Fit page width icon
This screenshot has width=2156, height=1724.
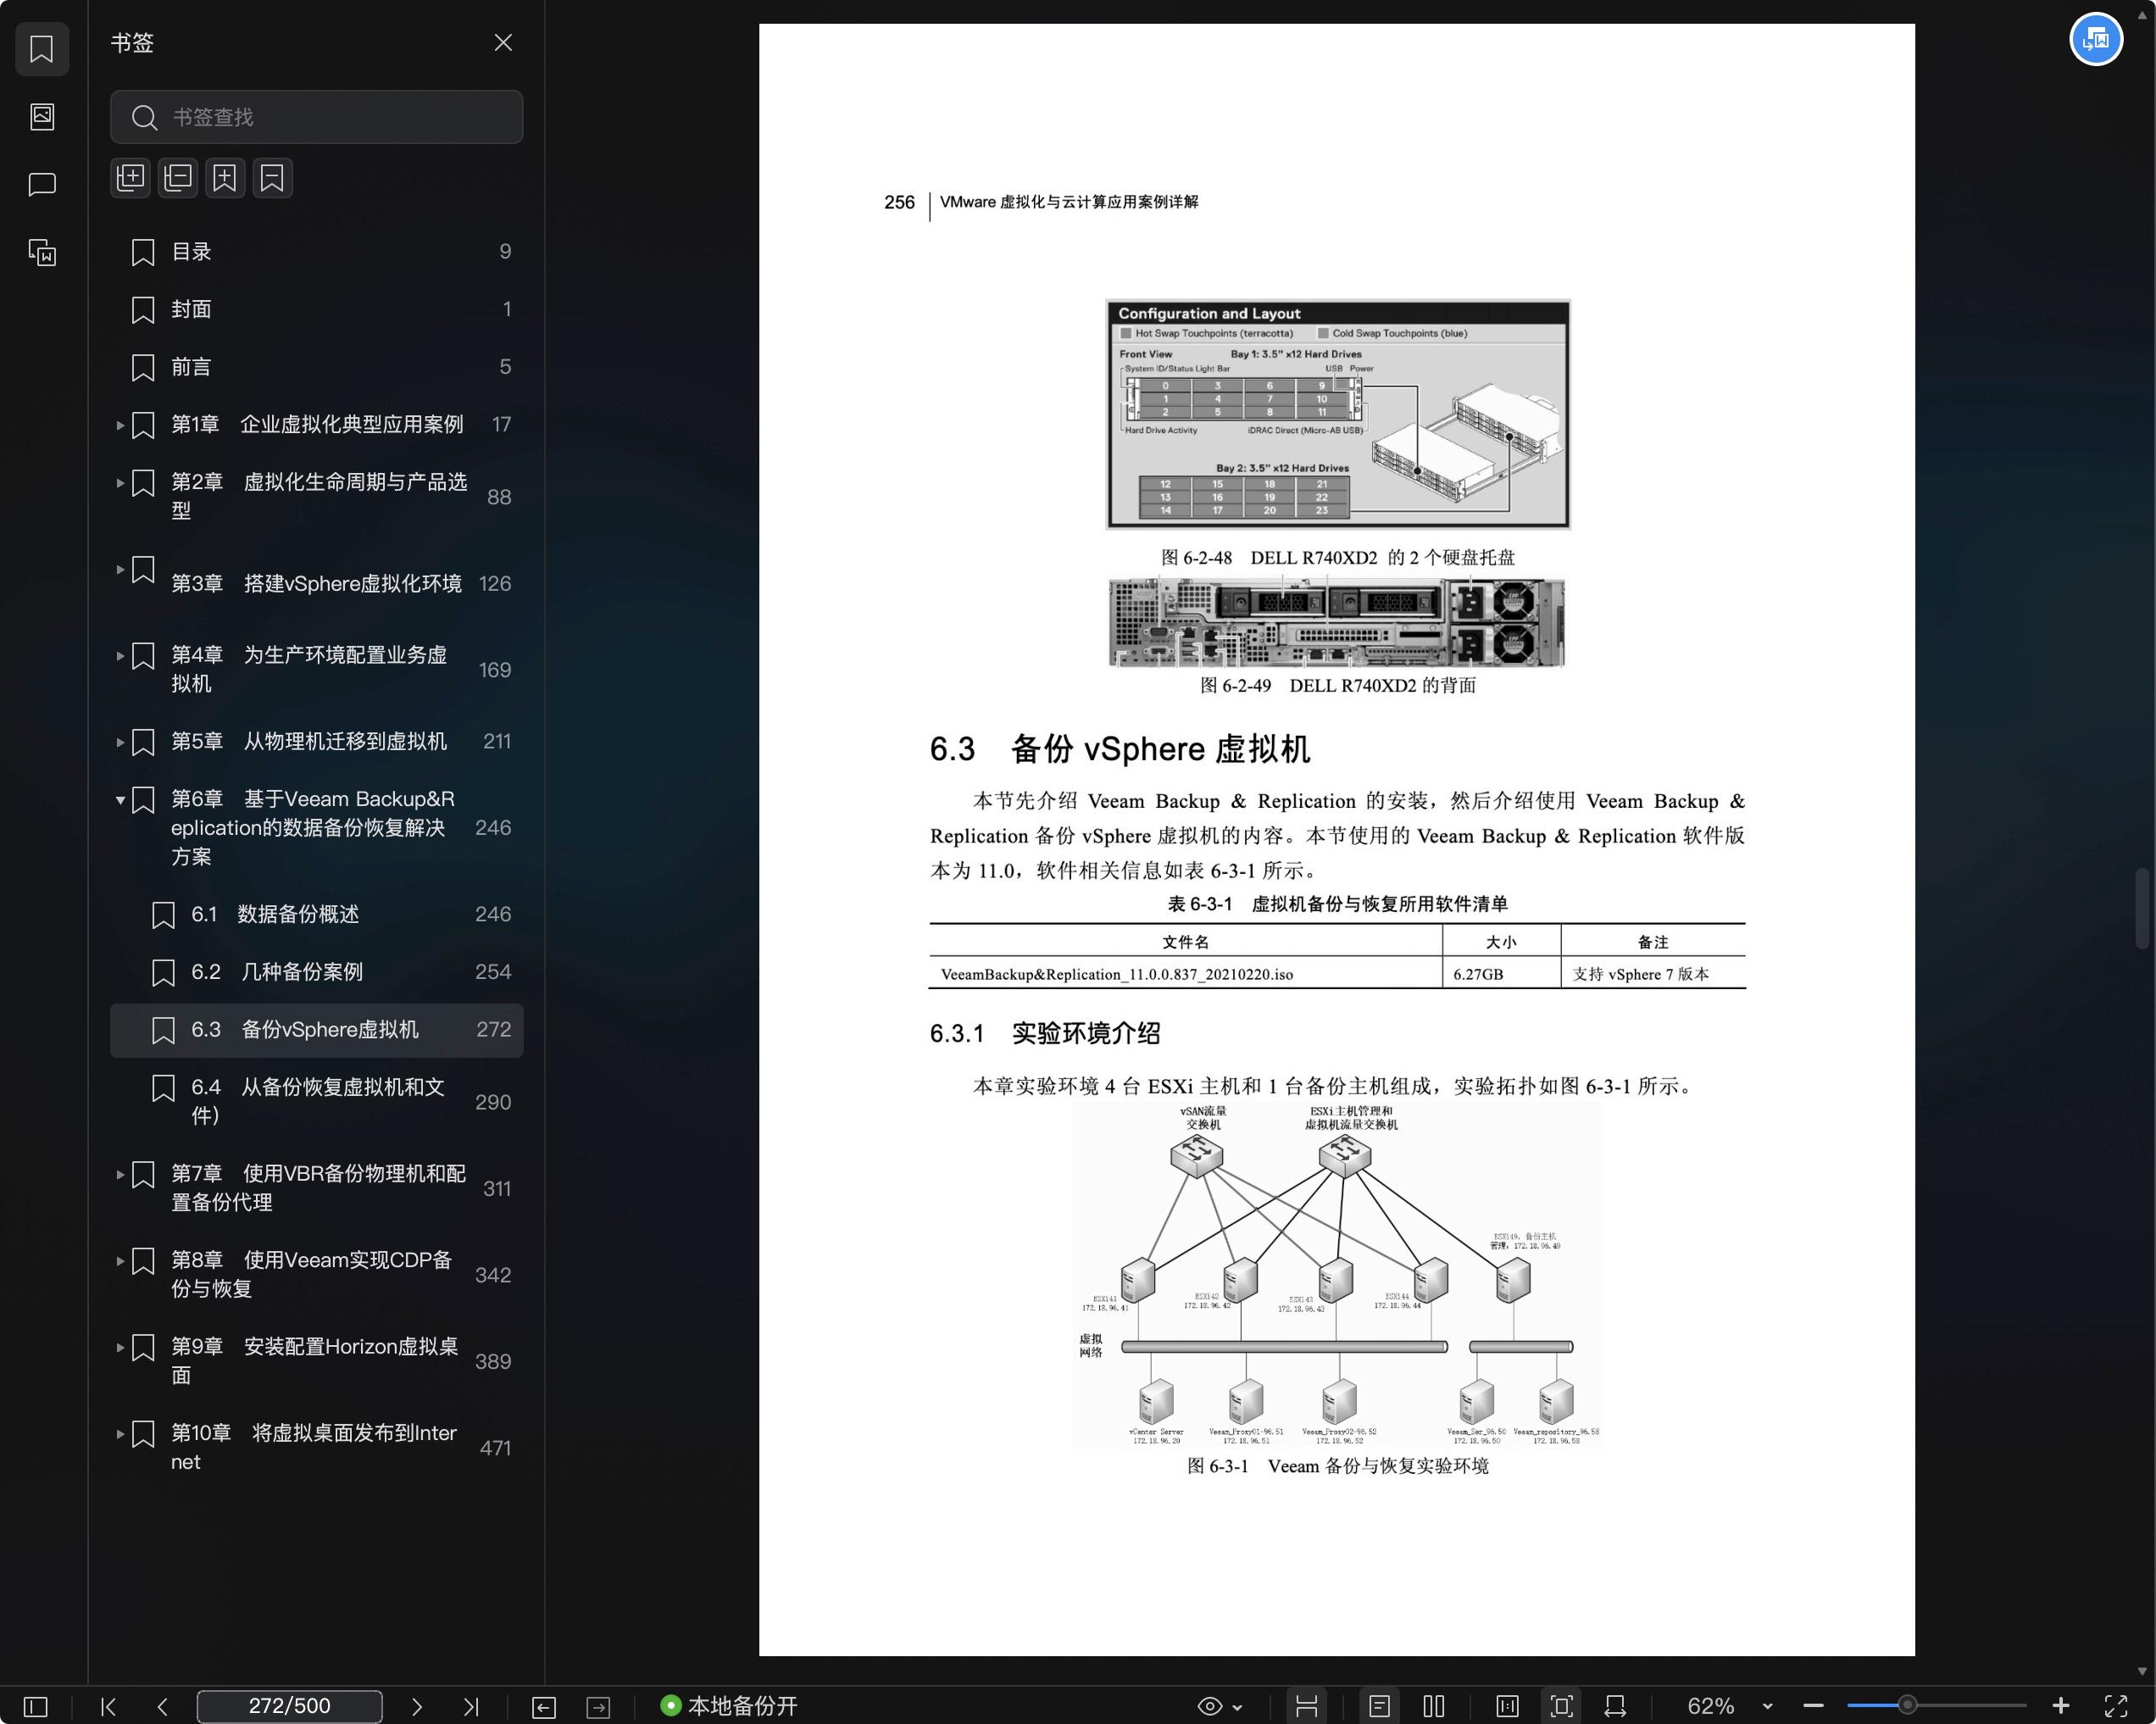(1615, 1706)
